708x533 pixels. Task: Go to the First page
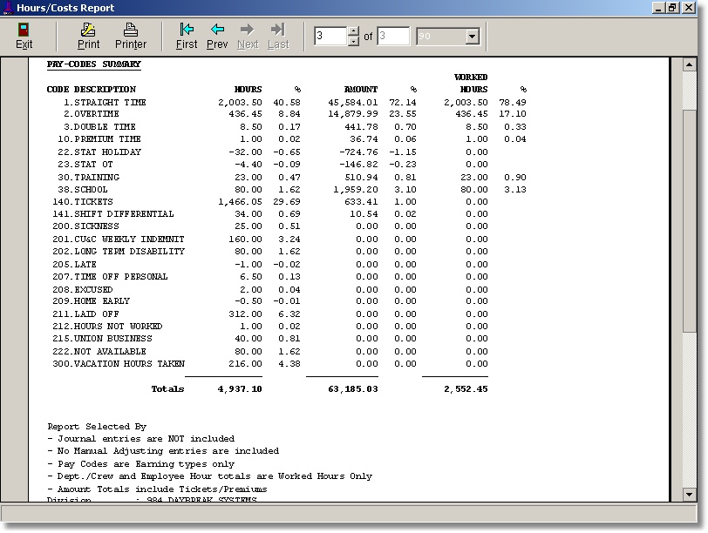187,30
